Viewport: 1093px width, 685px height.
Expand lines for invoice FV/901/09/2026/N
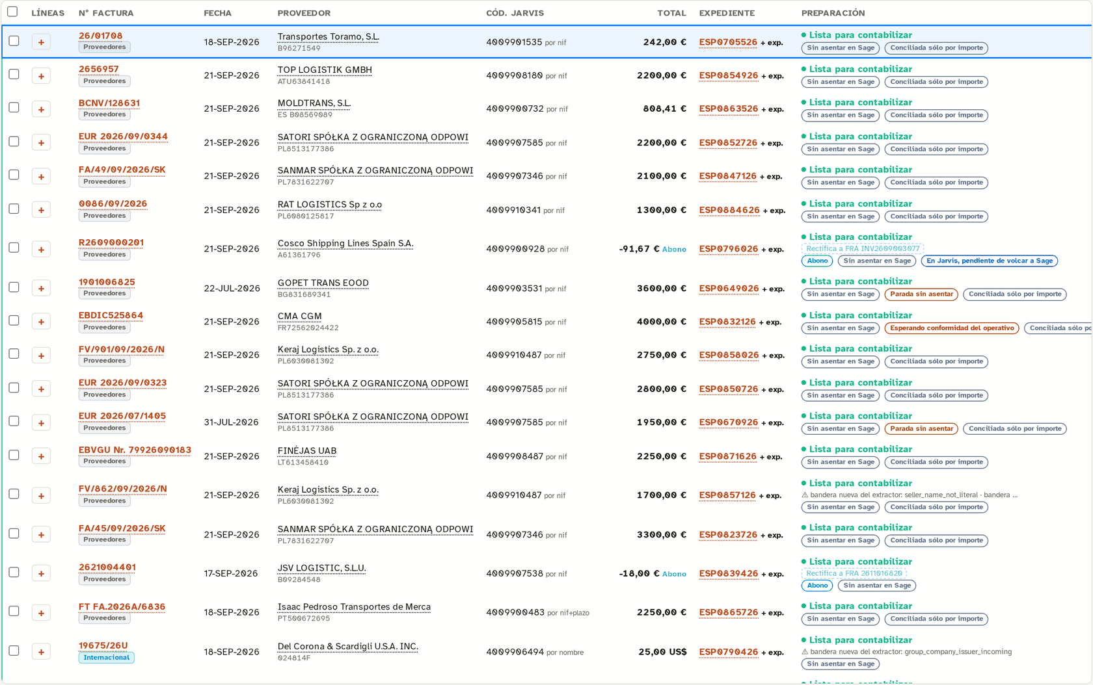[x=41, y=355]
